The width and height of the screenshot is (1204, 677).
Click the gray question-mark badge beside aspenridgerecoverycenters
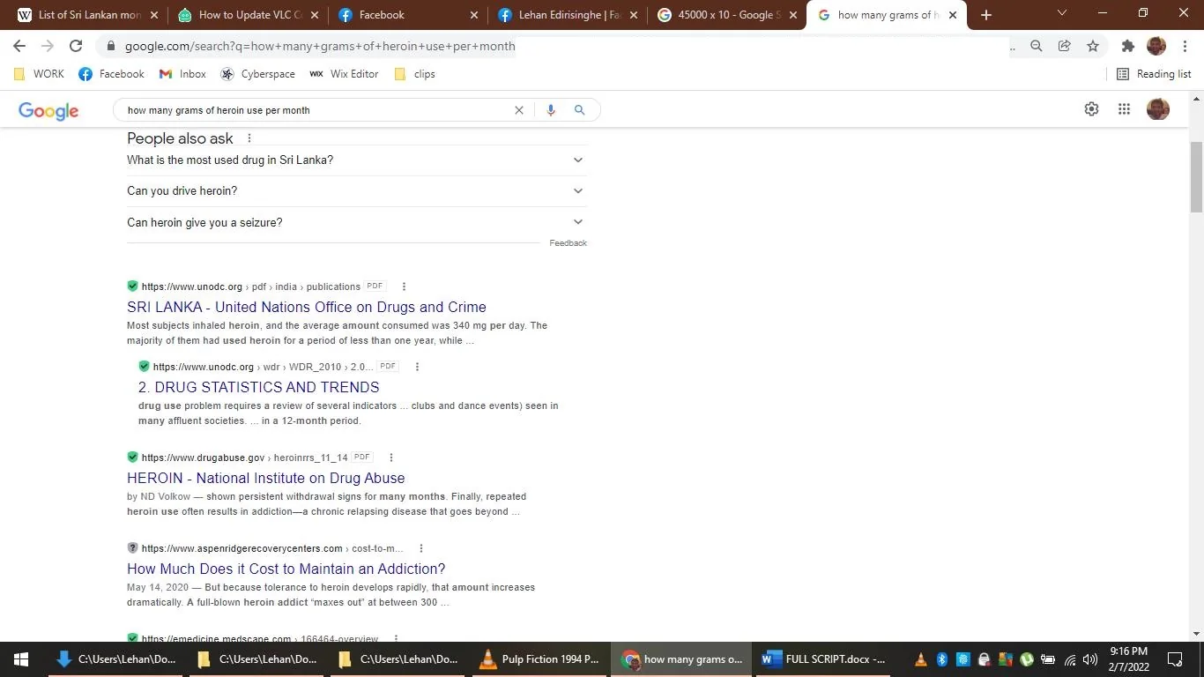132,548
